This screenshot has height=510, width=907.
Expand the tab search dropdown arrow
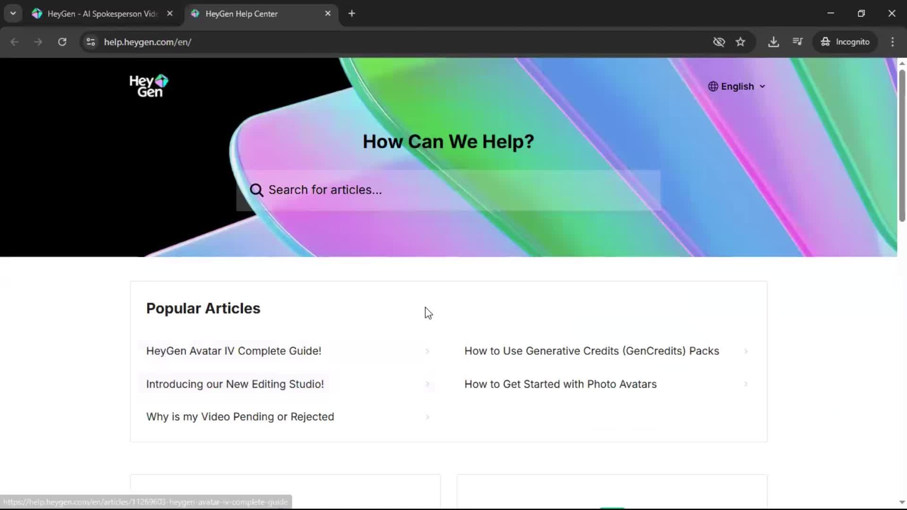[x=13, y=14]
